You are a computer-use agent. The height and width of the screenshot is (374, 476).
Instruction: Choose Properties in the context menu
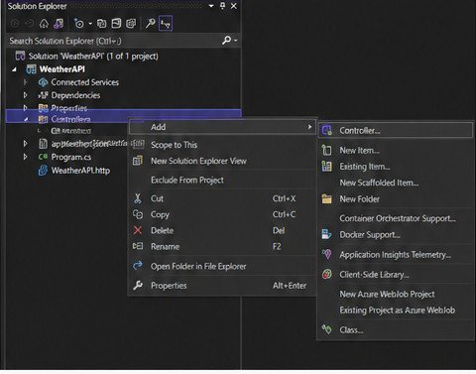tap(222, 286)
